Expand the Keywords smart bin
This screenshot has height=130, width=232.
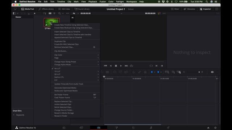tap(14, 115)
